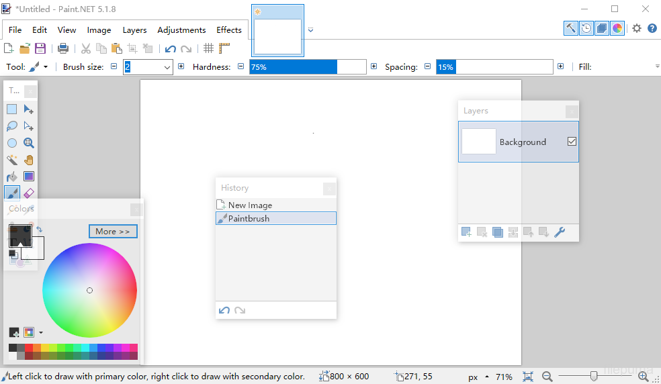Swap primary and secondary colors arrow
The height and width of the screenshot is (384, 661).
[39, 230]
